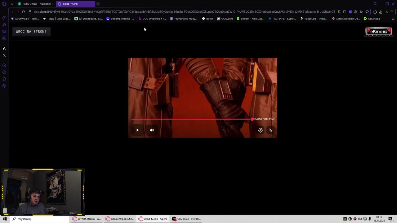Click the webcam overlay thumbnail
397x223 pixels.
[42, 192]
